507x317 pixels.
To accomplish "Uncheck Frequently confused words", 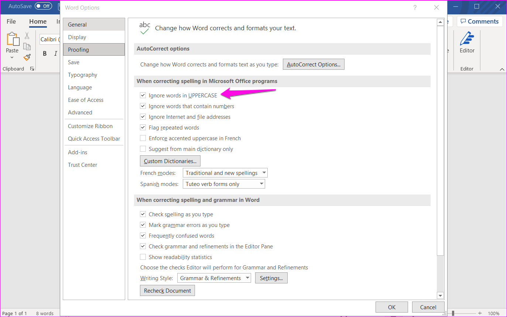I will (x=143, y=235).
